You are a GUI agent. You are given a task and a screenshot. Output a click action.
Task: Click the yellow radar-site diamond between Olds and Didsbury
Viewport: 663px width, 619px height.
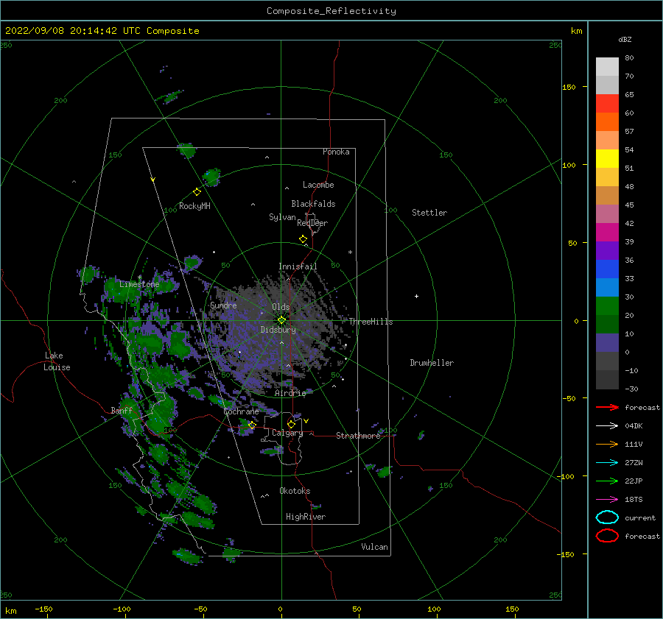[281, 320]
